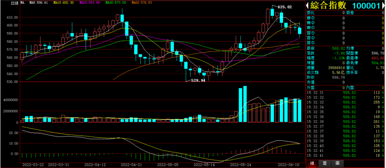Click the down arrow beside volume 18
The image size is (386, 168).
click(x=383, y=156)
